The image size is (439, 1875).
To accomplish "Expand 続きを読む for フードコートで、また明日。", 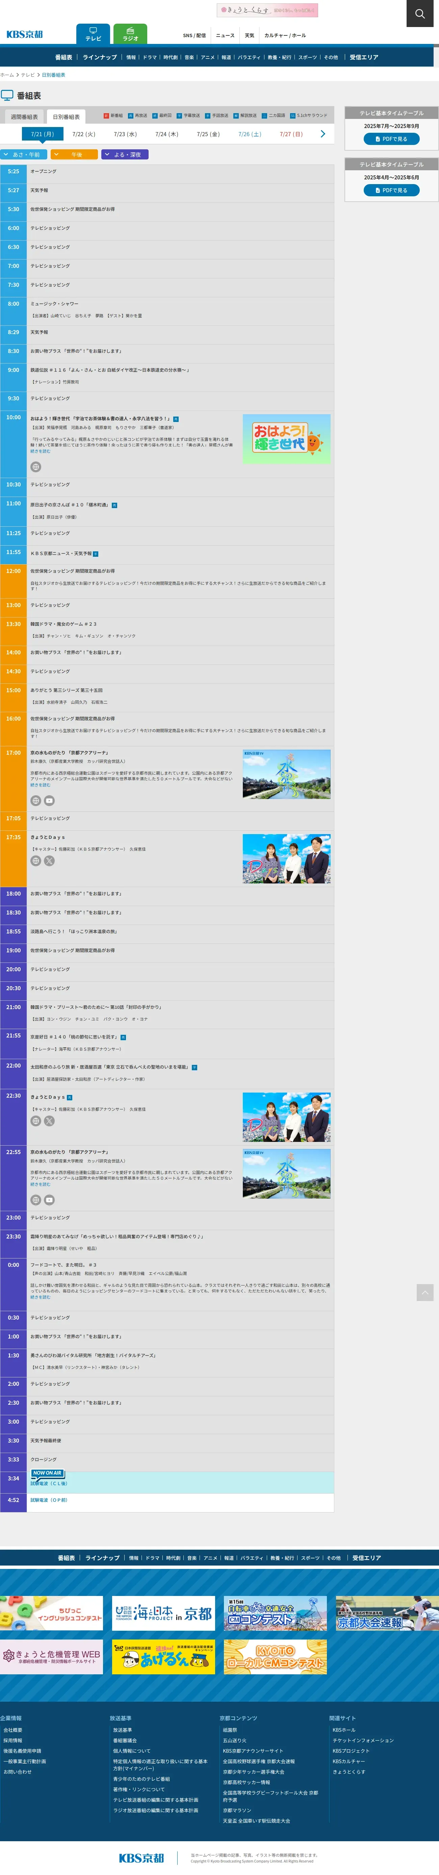I will coord(40,1297).
